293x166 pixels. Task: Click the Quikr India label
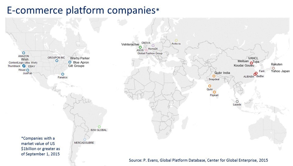click(222, 73)
